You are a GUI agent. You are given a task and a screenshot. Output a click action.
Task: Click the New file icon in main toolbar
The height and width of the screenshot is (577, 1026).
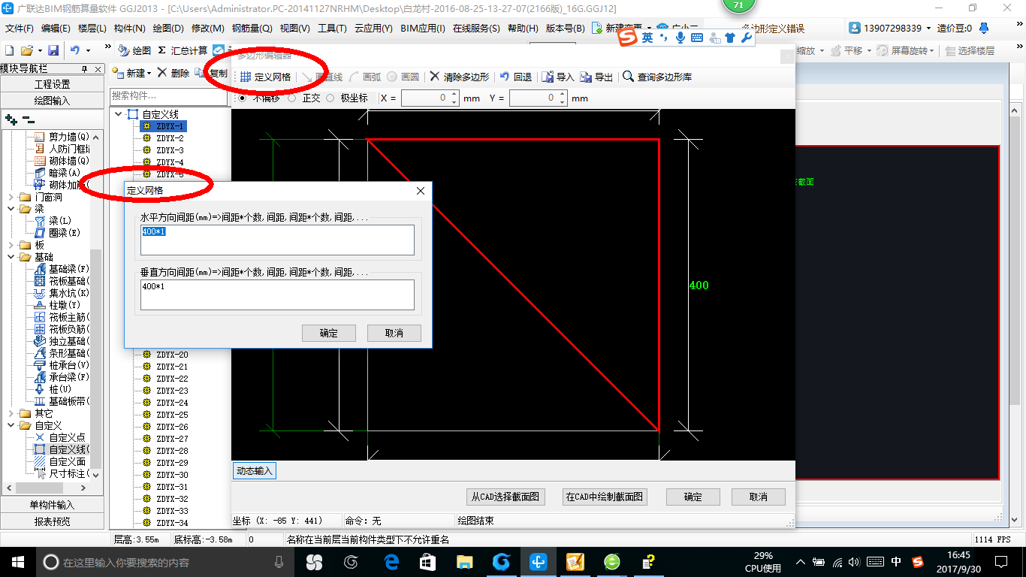pyautogui.click(x=9, y=50)
